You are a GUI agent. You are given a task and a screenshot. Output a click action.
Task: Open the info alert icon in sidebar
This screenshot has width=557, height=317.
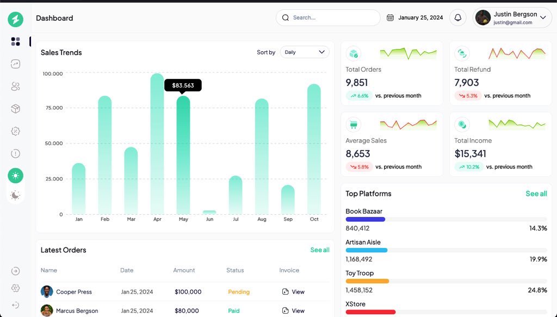point(15,153)
